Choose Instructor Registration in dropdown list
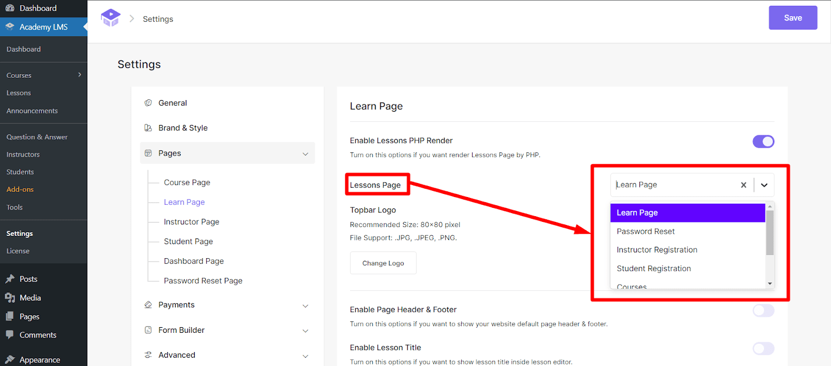Image resolution: width=831 pixels, height=366 pixels. [688, 250]
